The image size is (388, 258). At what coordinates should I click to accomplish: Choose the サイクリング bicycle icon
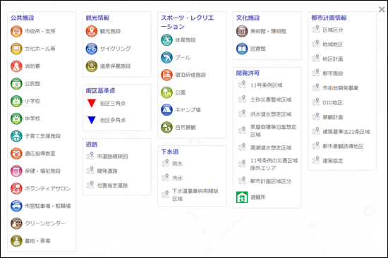pos(92,49)
